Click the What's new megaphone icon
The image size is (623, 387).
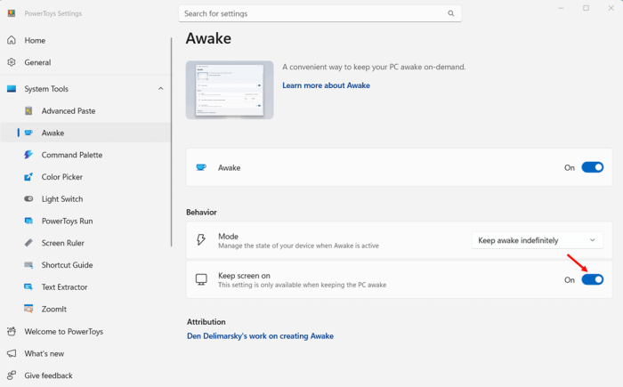point(12,353)
